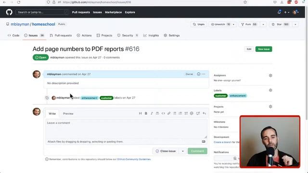
Task: Open the browser downloads icon
Action: (x=282, y=2)
